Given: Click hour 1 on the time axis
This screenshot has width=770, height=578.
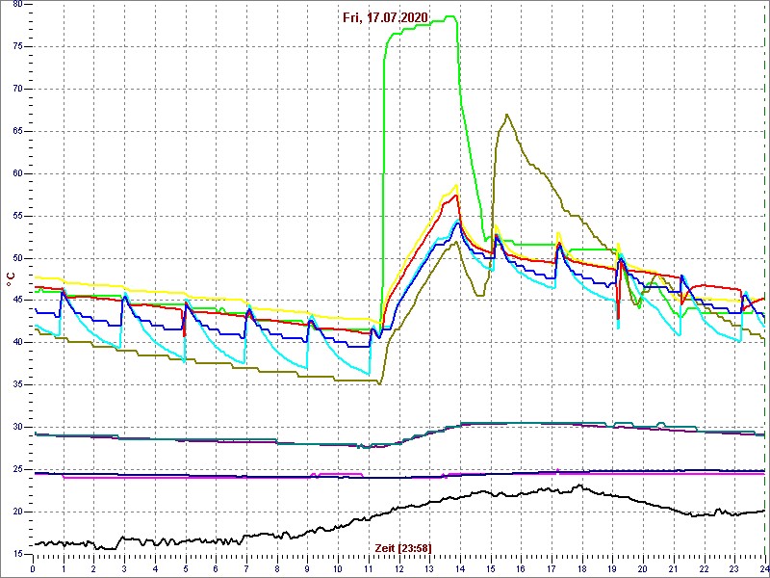Looking at the screenshot, I should tap(63, 569).
